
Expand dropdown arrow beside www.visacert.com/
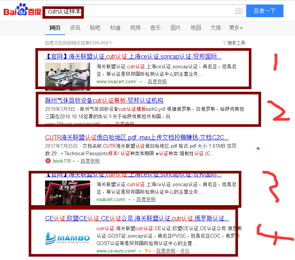(x=140, y=82)
